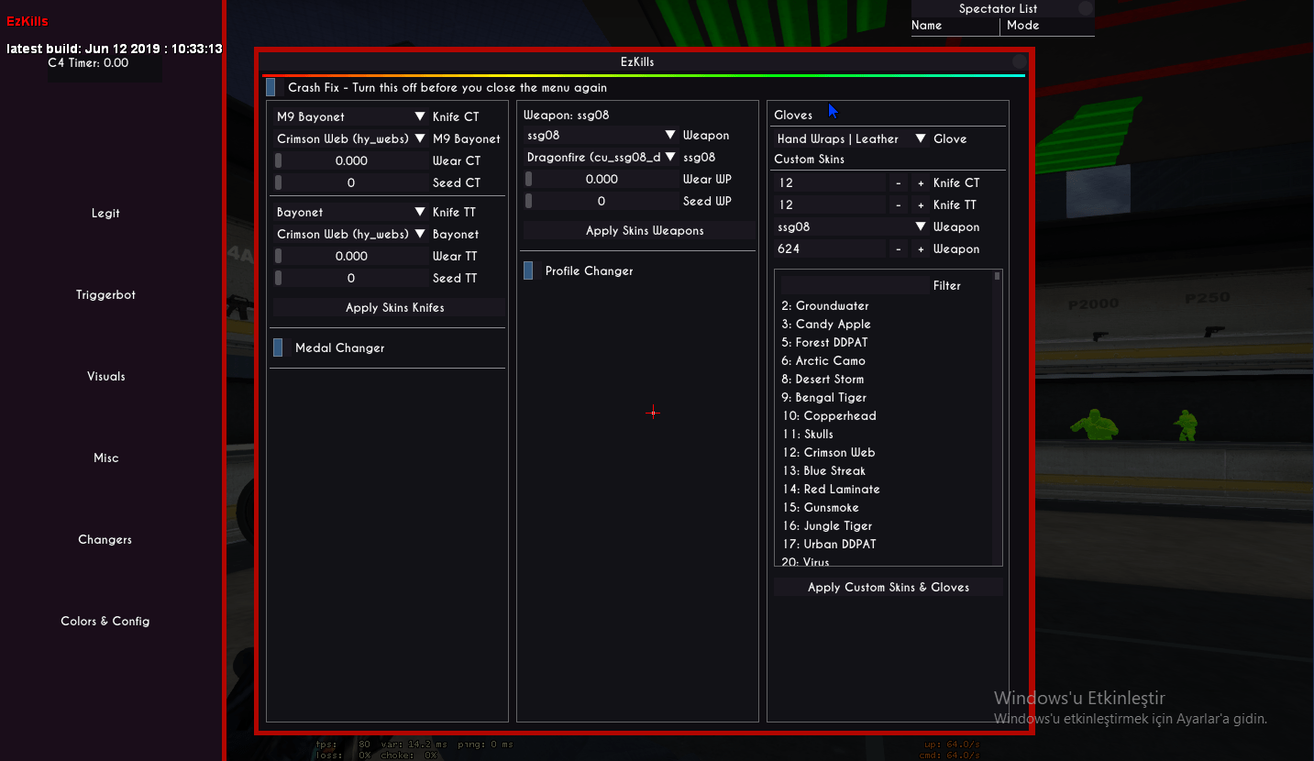
Task: Click Apply Skins Knifes button
Action: (390, 307)
